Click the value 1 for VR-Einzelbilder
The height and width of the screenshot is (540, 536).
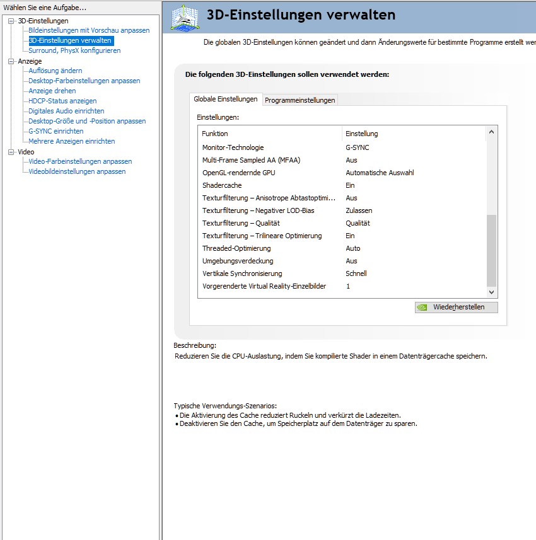click(348, 286)
